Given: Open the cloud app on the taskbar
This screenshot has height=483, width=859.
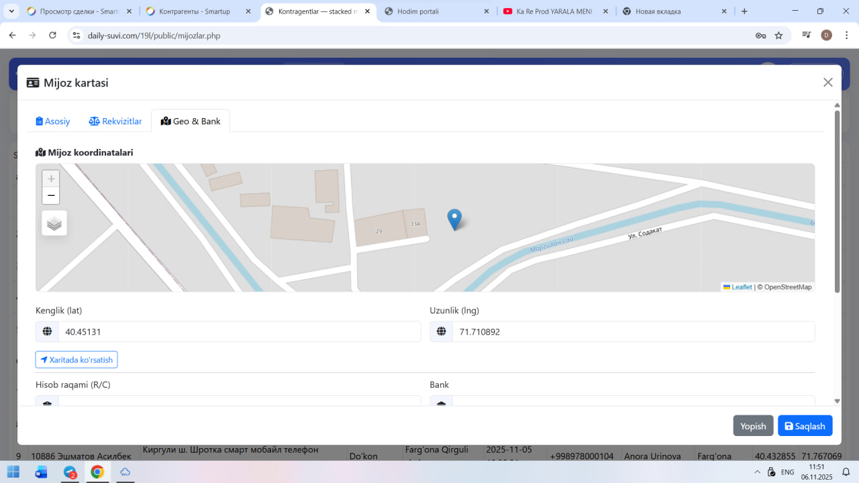Looking at the screenshot, I should [x=125, y=472].
